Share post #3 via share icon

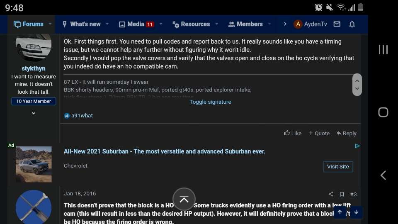point(331,194)
